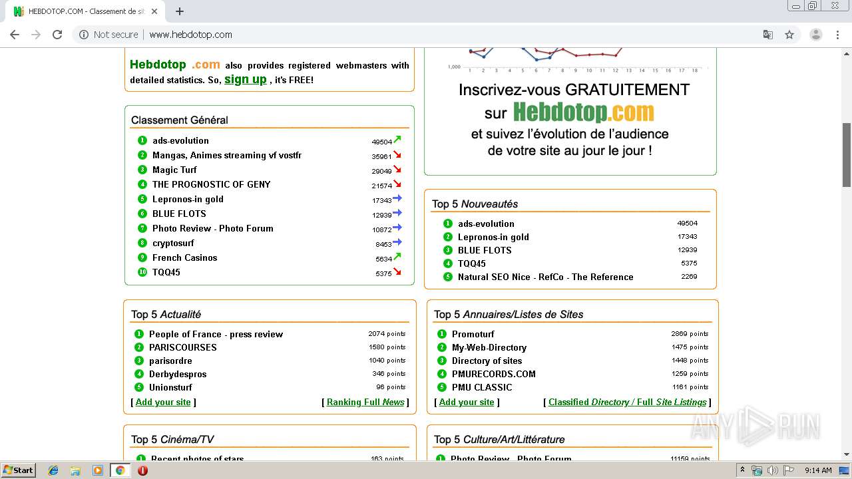Open the French Casinos listing
The width and height of the screenshot is (852, 479).
184,257
